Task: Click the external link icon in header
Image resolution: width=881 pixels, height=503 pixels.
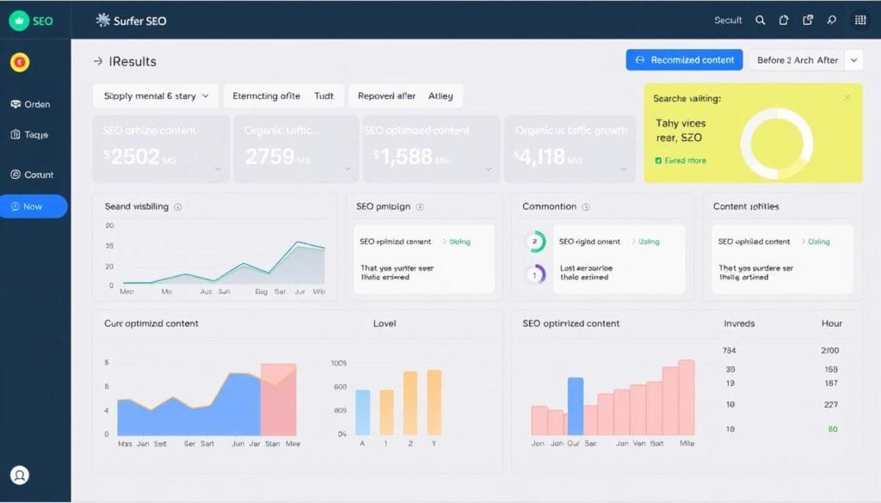Action: pyautogui.click(x=807, y=21)
